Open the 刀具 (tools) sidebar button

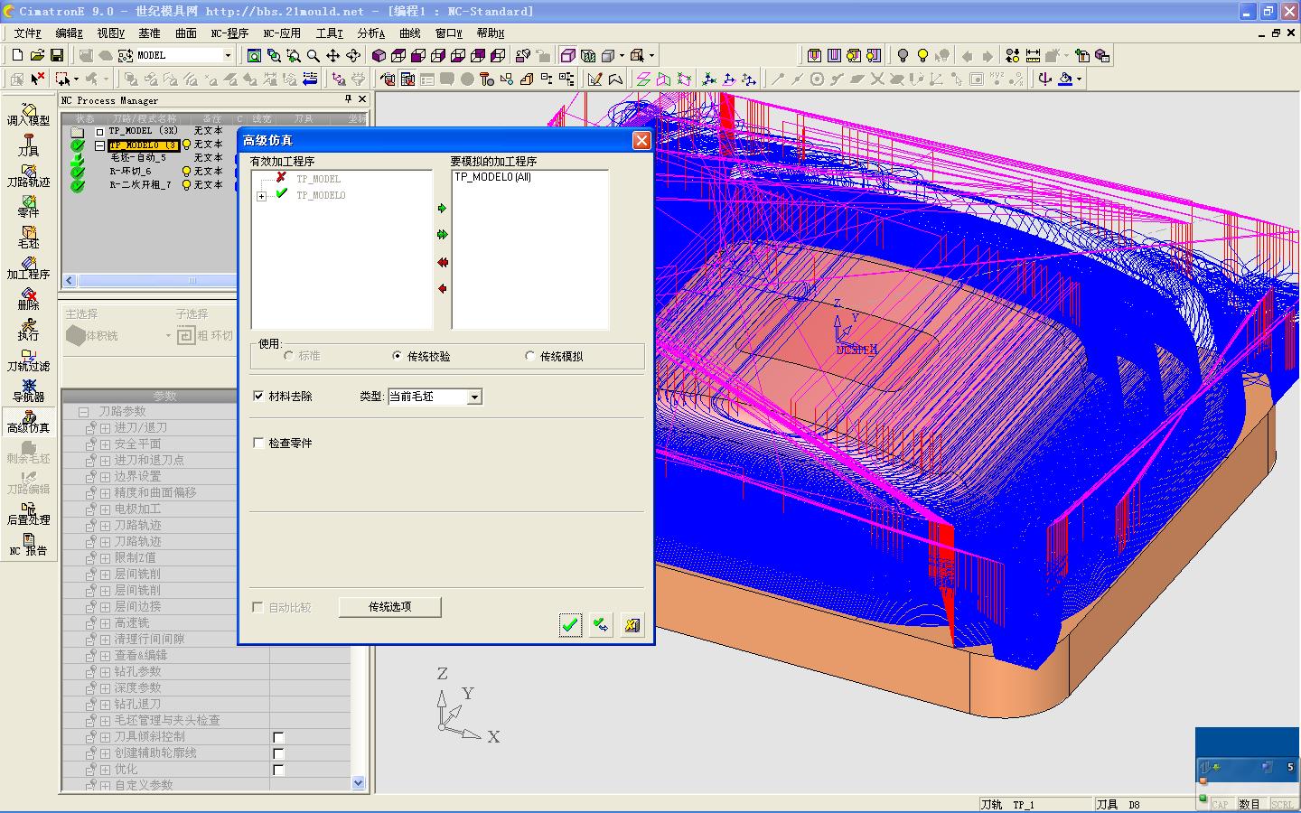(x=28, y=145)
